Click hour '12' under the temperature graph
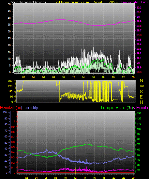This screenshot has height=179, width=149. [75, 178]
